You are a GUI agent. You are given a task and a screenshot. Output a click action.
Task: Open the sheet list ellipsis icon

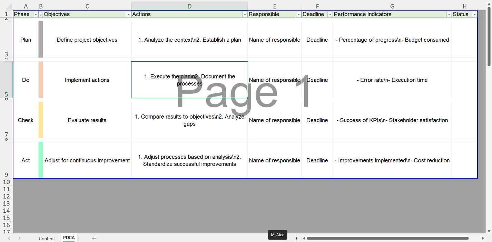[296, 238]
